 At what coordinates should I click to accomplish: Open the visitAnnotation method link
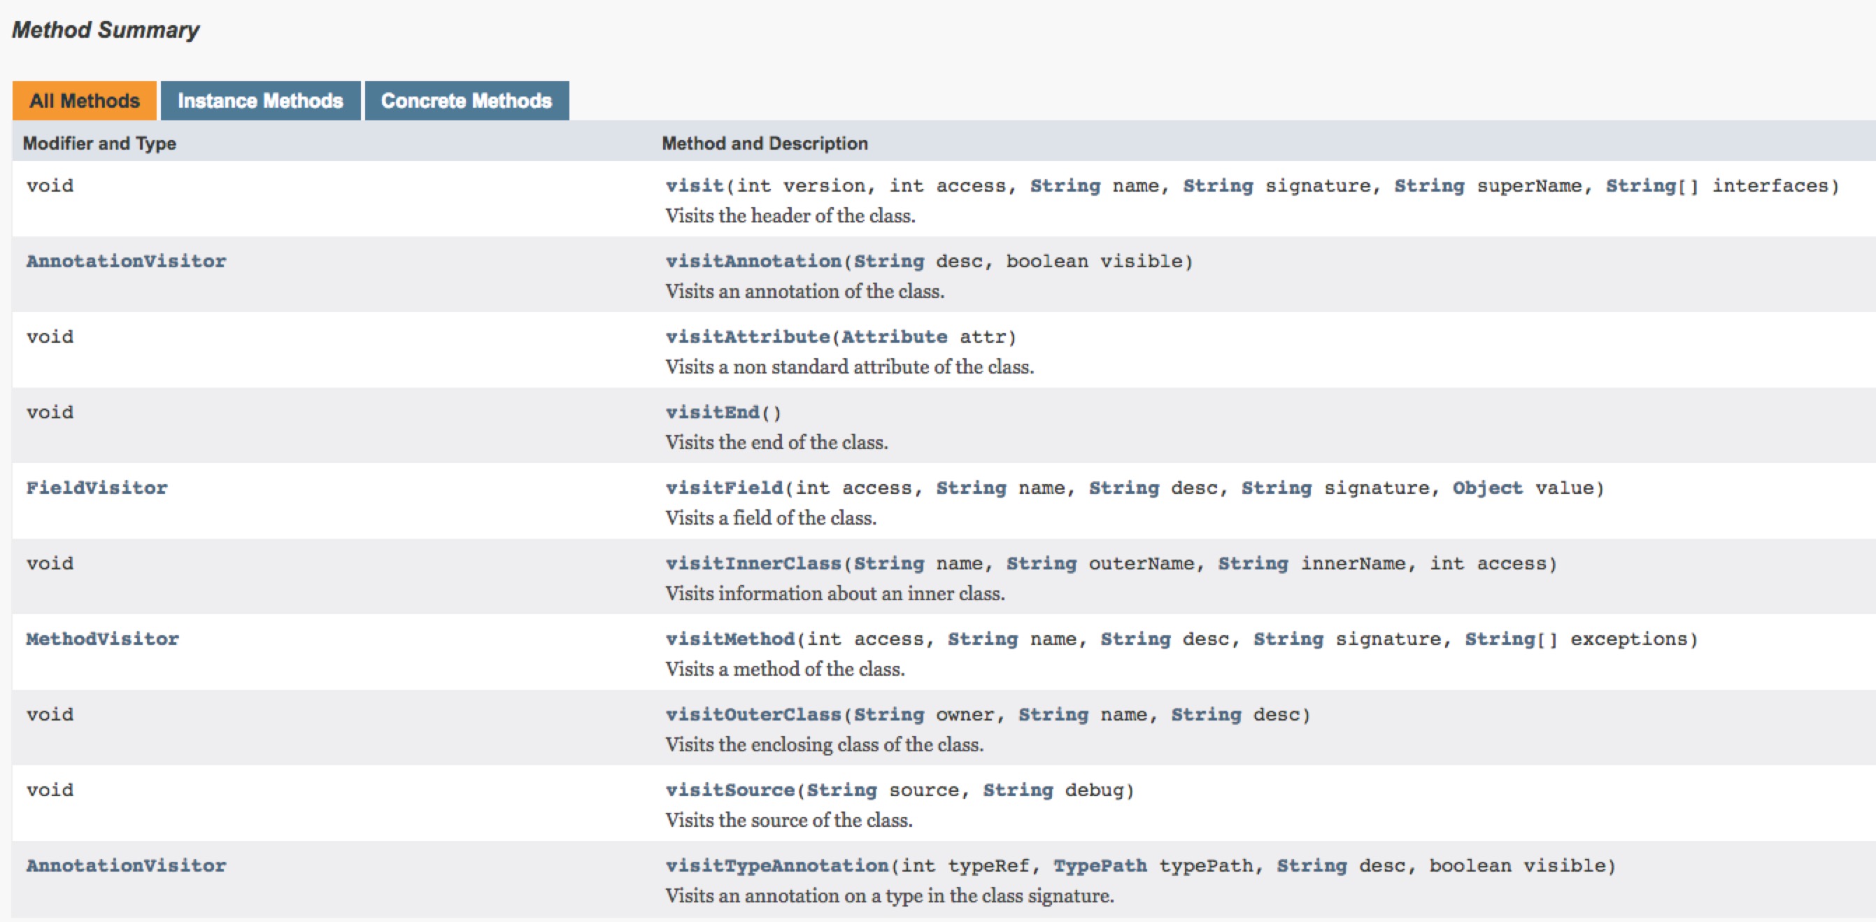pyautogui.click(x=753, y=262)
